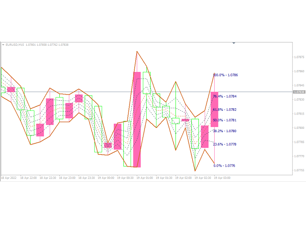
Task: Click the 19 Apr 00:30 time label
Action: (x=125, y=178)
